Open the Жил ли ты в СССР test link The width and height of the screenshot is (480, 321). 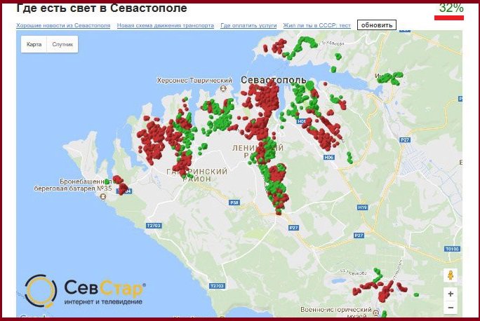[x=316, y=25]
